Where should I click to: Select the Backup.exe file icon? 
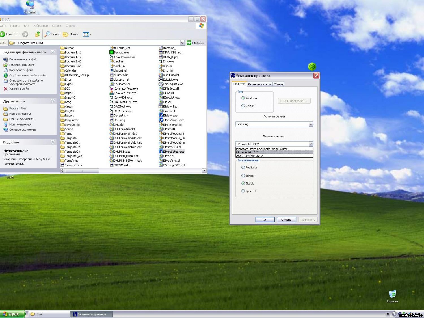[x=111, y=53]
